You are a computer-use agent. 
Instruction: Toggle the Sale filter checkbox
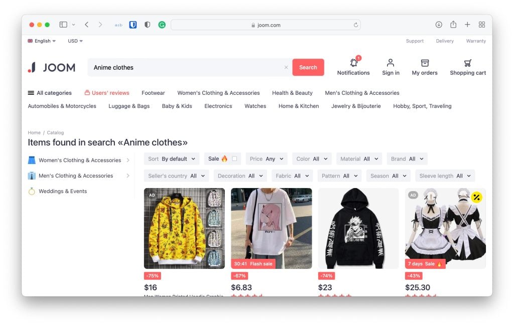234,158
